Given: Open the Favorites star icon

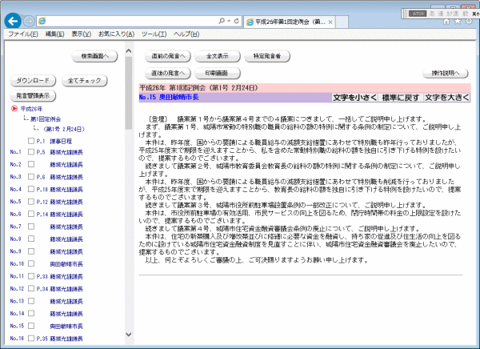Looking at the screenshot, I should (x=458, y=21).
